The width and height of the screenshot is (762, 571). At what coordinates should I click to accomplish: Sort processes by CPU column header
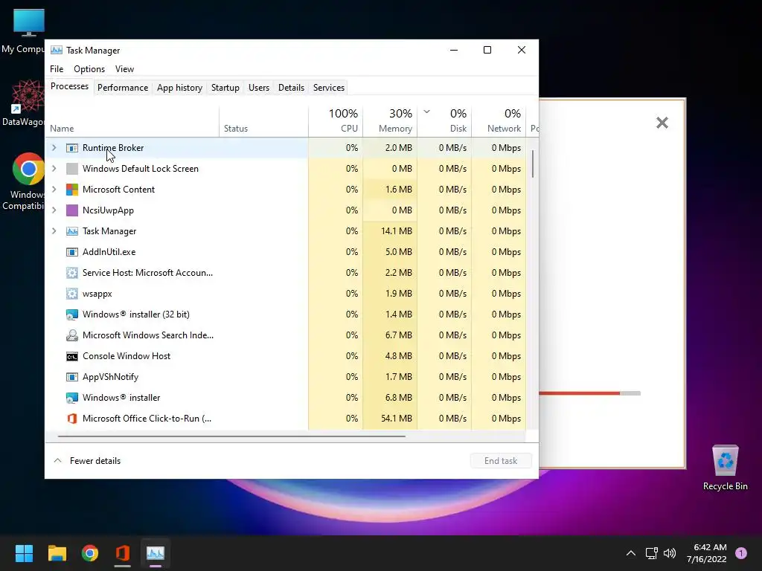(336, 120)
